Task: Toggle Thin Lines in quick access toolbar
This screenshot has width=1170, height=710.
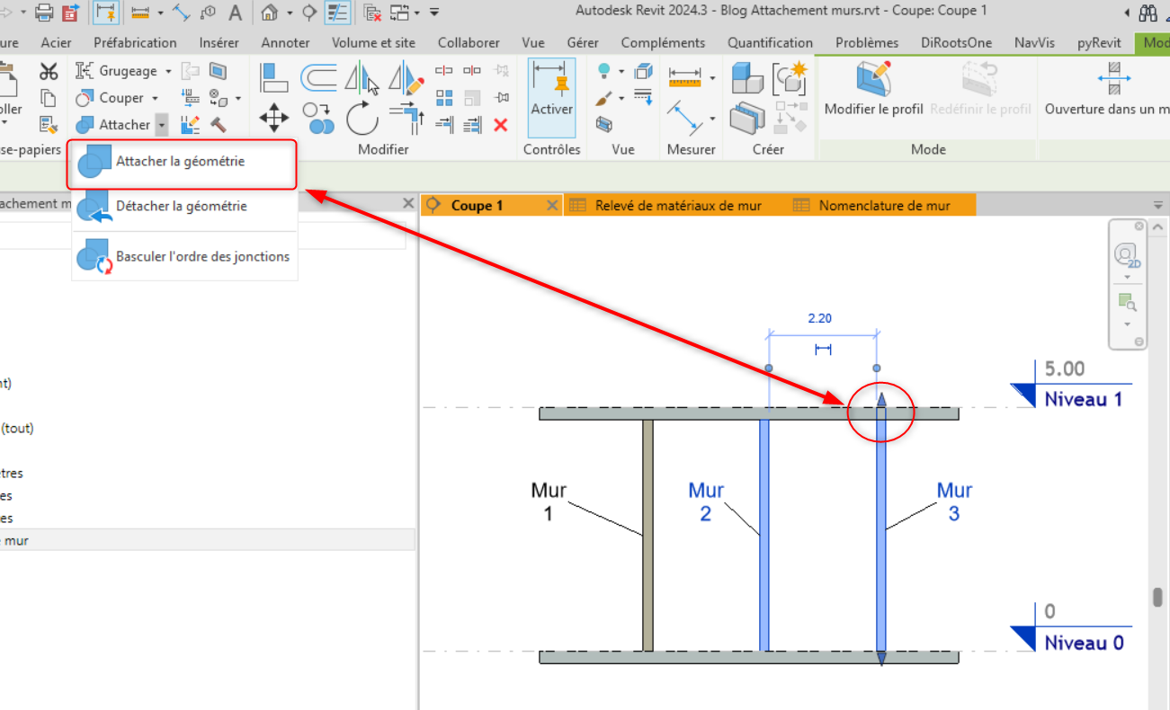Action: (x=337, y=13)
